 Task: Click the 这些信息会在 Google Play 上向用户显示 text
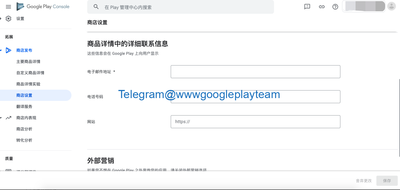pyautogui.click(x=123, y=53)
